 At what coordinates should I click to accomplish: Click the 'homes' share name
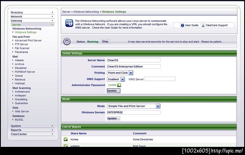(74, 139)
